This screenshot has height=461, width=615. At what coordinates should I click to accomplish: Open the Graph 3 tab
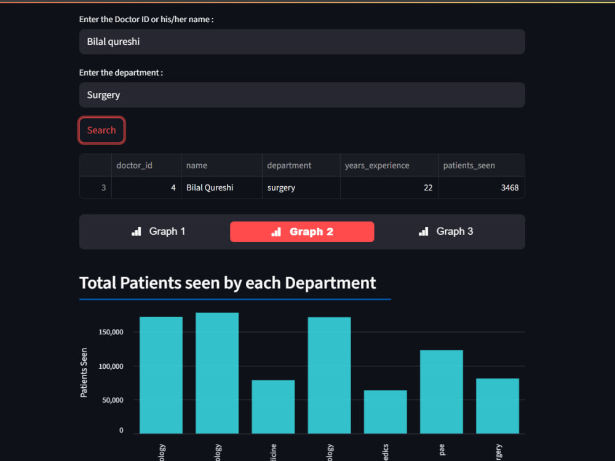tap(446, 231)
